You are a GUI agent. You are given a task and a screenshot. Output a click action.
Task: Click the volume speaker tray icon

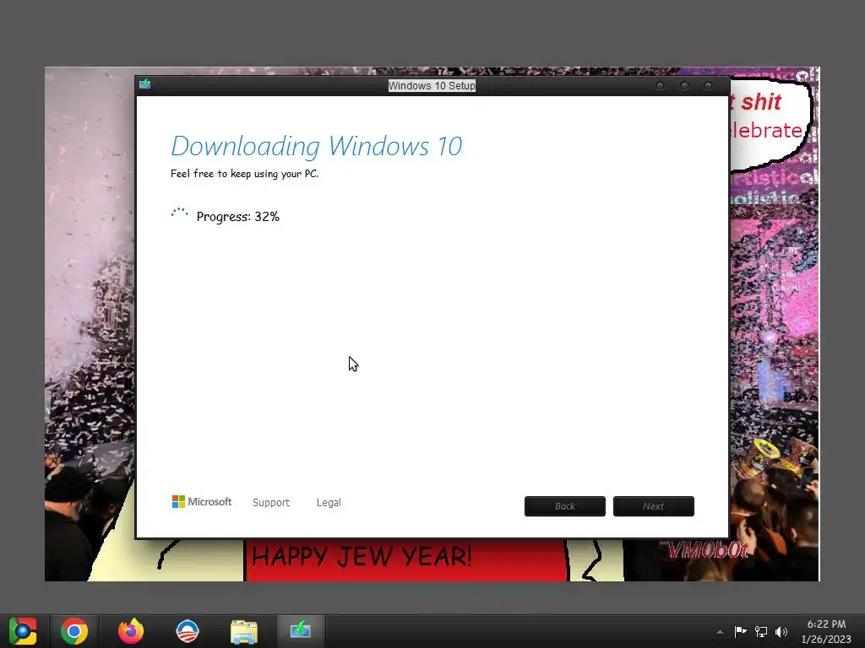pyautogui.click(x=781, y=631)
